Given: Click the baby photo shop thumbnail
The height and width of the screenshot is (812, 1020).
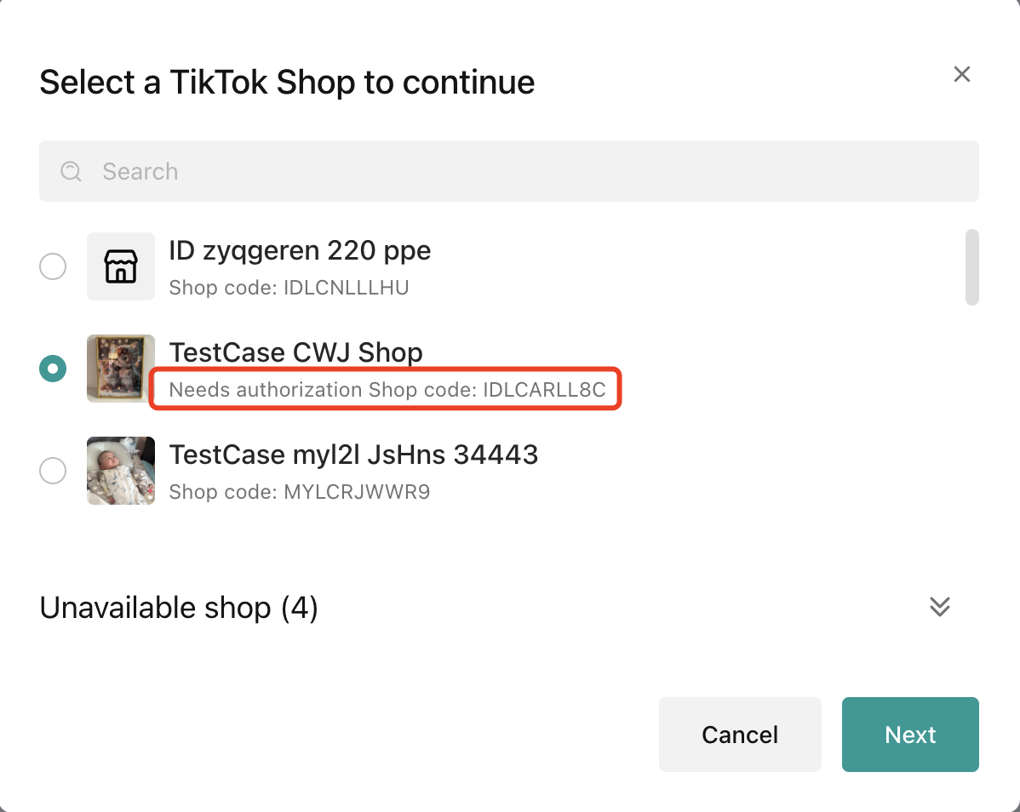Looking at the screenshot, I should click(121, 471).
